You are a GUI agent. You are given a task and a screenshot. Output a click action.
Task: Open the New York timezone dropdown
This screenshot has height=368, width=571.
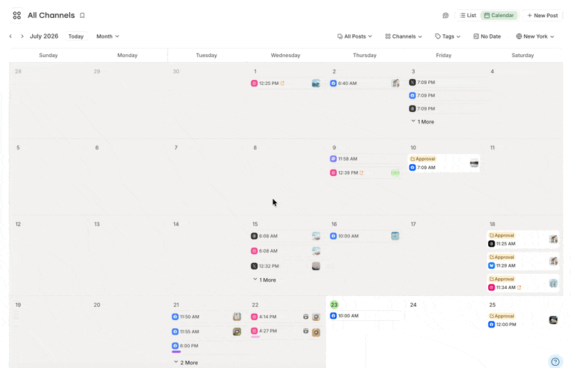click(535, 36)
